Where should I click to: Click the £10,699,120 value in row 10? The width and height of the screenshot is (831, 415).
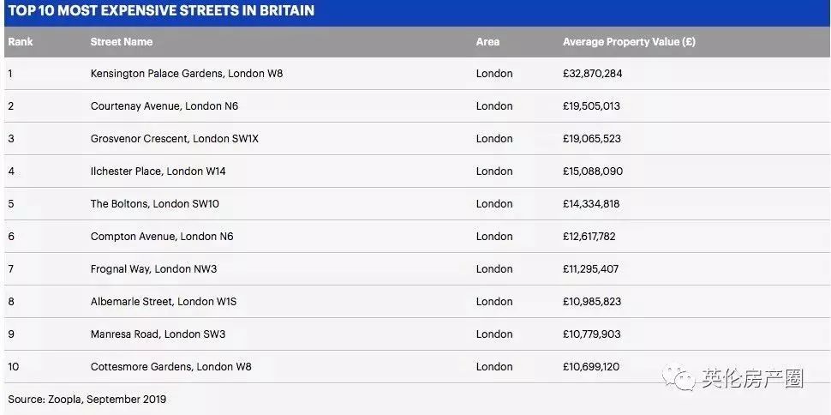point(591,367)
